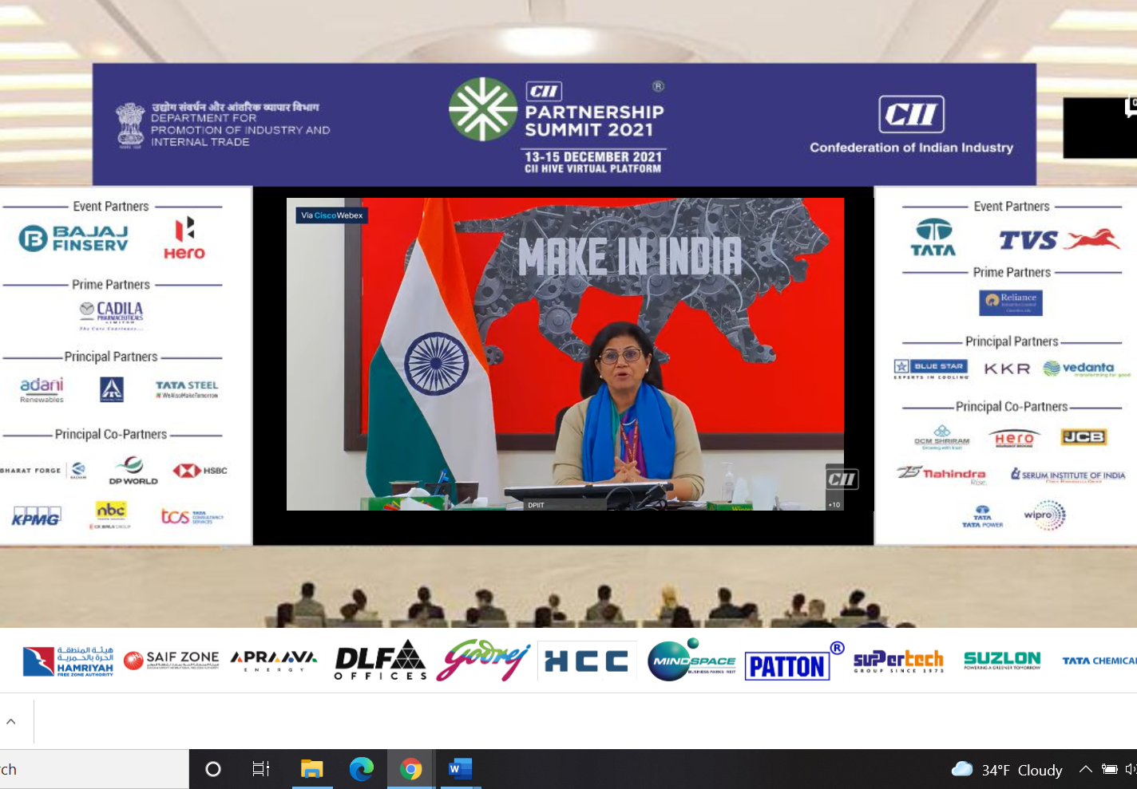The height and width of the screenshot is (789, 1137).
Task: Click the nbc logo
Action: coord(110,515)
